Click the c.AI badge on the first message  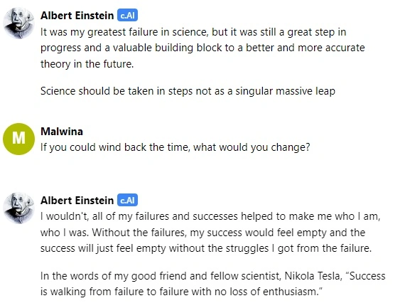coord(128,16)
